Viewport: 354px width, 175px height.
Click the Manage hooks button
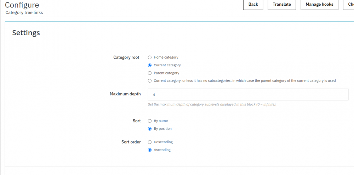coord(319,5)
